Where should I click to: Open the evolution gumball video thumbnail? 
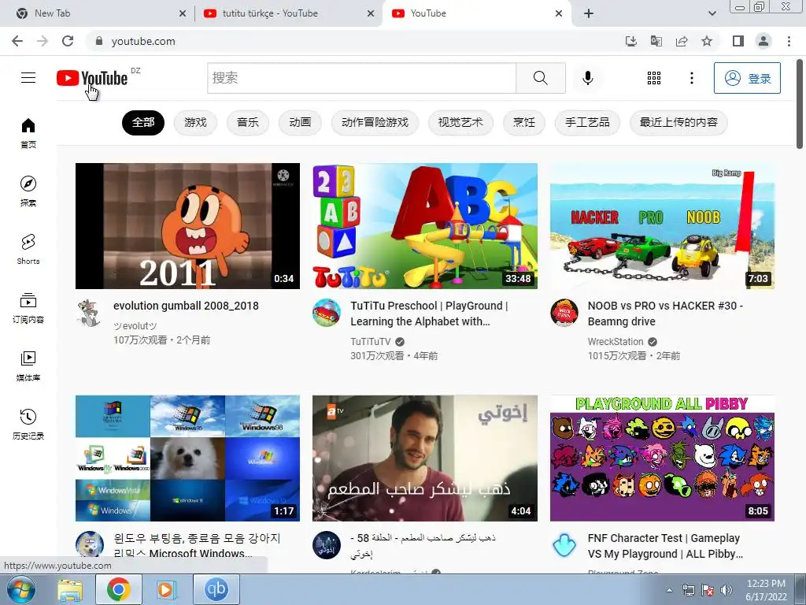187,226
